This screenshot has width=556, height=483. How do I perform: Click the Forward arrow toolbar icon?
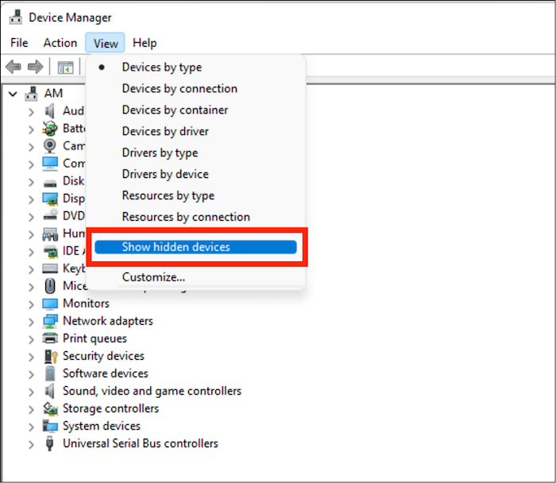[x=35, y=67]
